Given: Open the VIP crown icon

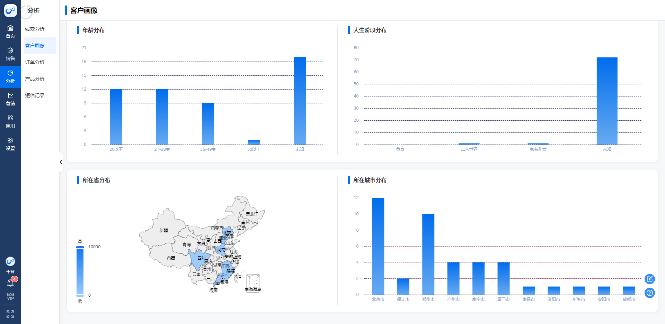Looking at the screenshot, I should [10, 296].
